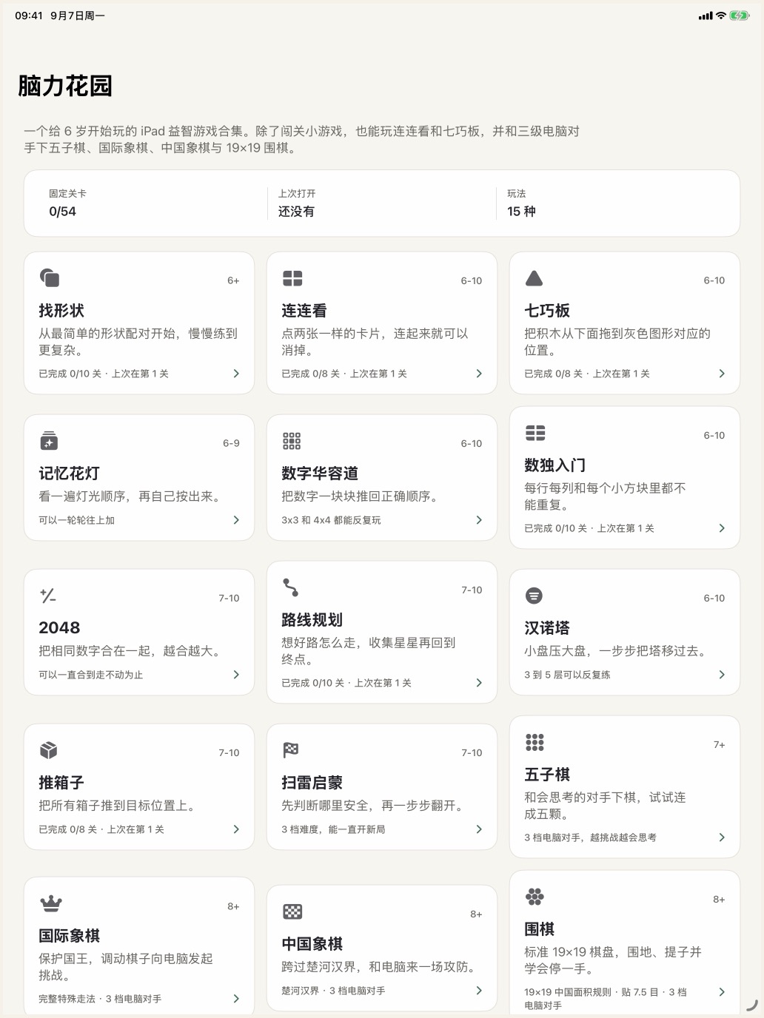Tap 路线规划 progress '已完成 0/10 关' text
The image size is (764, 1018).
click(313, 683)
